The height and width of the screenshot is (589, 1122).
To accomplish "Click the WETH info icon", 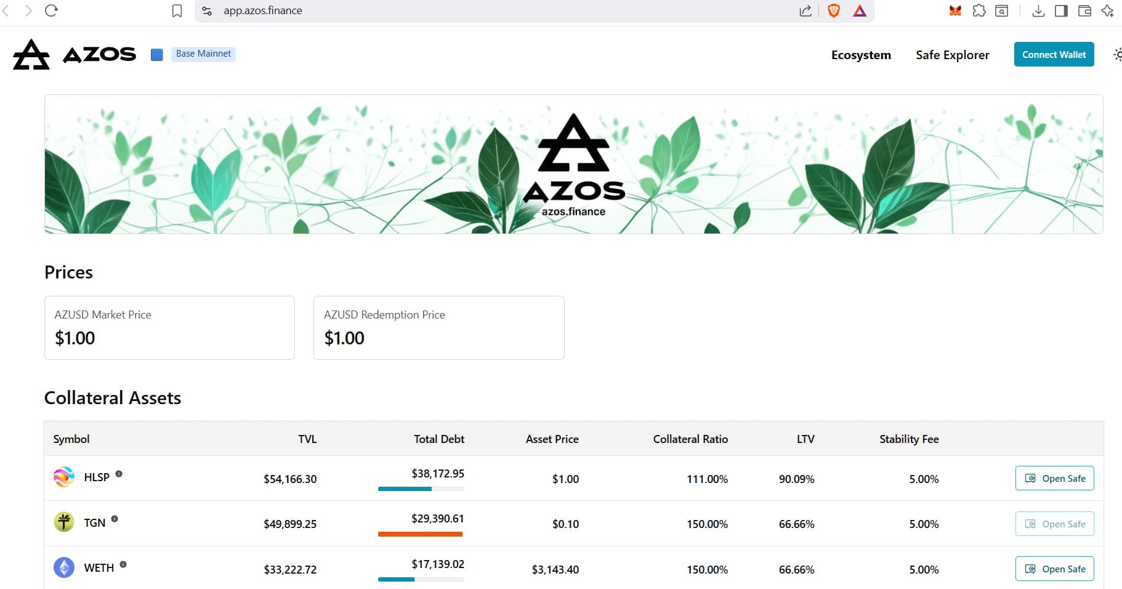I will (123, 564).
